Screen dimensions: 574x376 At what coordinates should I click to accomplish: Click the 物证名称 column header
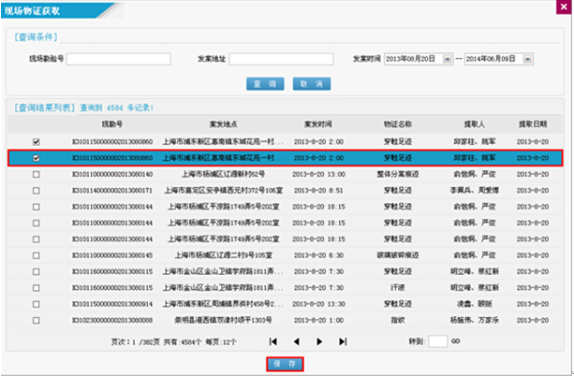tap(398, 124)
